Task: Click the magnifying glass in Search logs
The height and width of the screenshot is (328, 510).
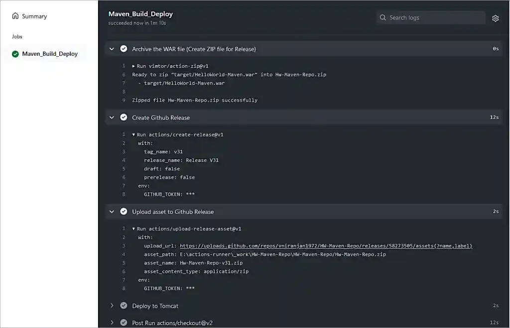Action: click(382, 17)
